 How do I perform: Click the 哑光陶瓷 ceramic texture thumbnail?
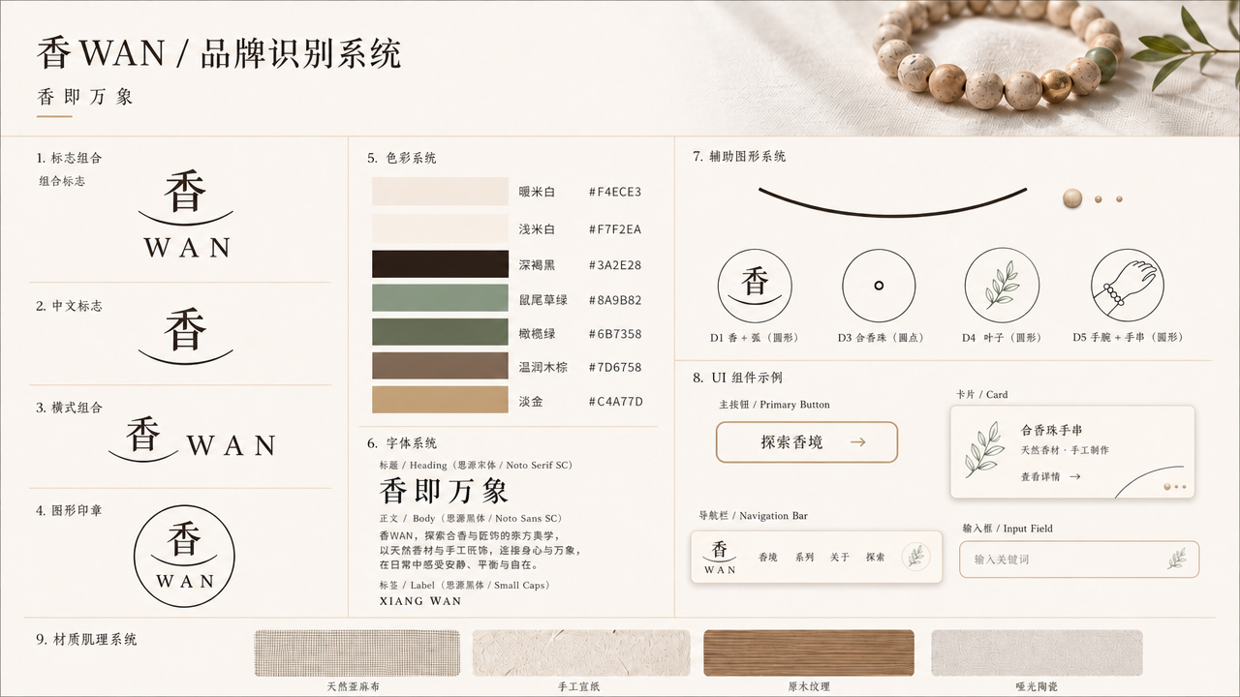tap(1037, 653)
